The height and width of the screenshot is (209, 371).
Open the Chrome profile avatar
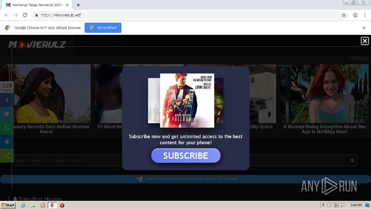point(355,15)
